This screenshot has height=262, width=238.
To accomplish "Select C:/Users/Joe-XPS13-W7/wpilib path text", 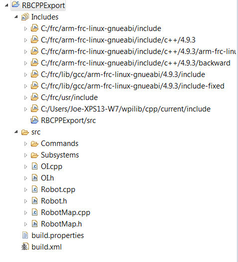I will (126, 109).
